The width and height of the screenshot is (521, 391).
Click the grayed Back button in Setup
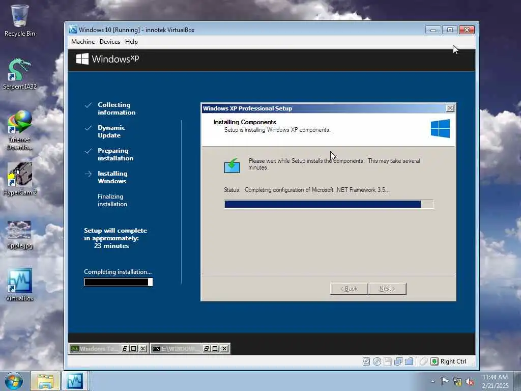tap(349, 289)
